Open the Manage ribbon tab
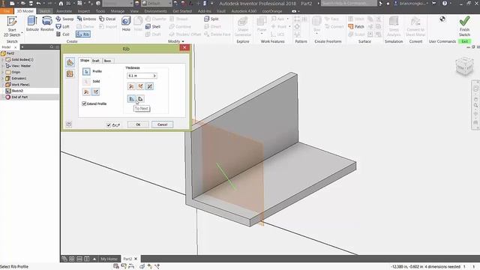The height and width of the screenshot is (270, 480). coord(118,11)
